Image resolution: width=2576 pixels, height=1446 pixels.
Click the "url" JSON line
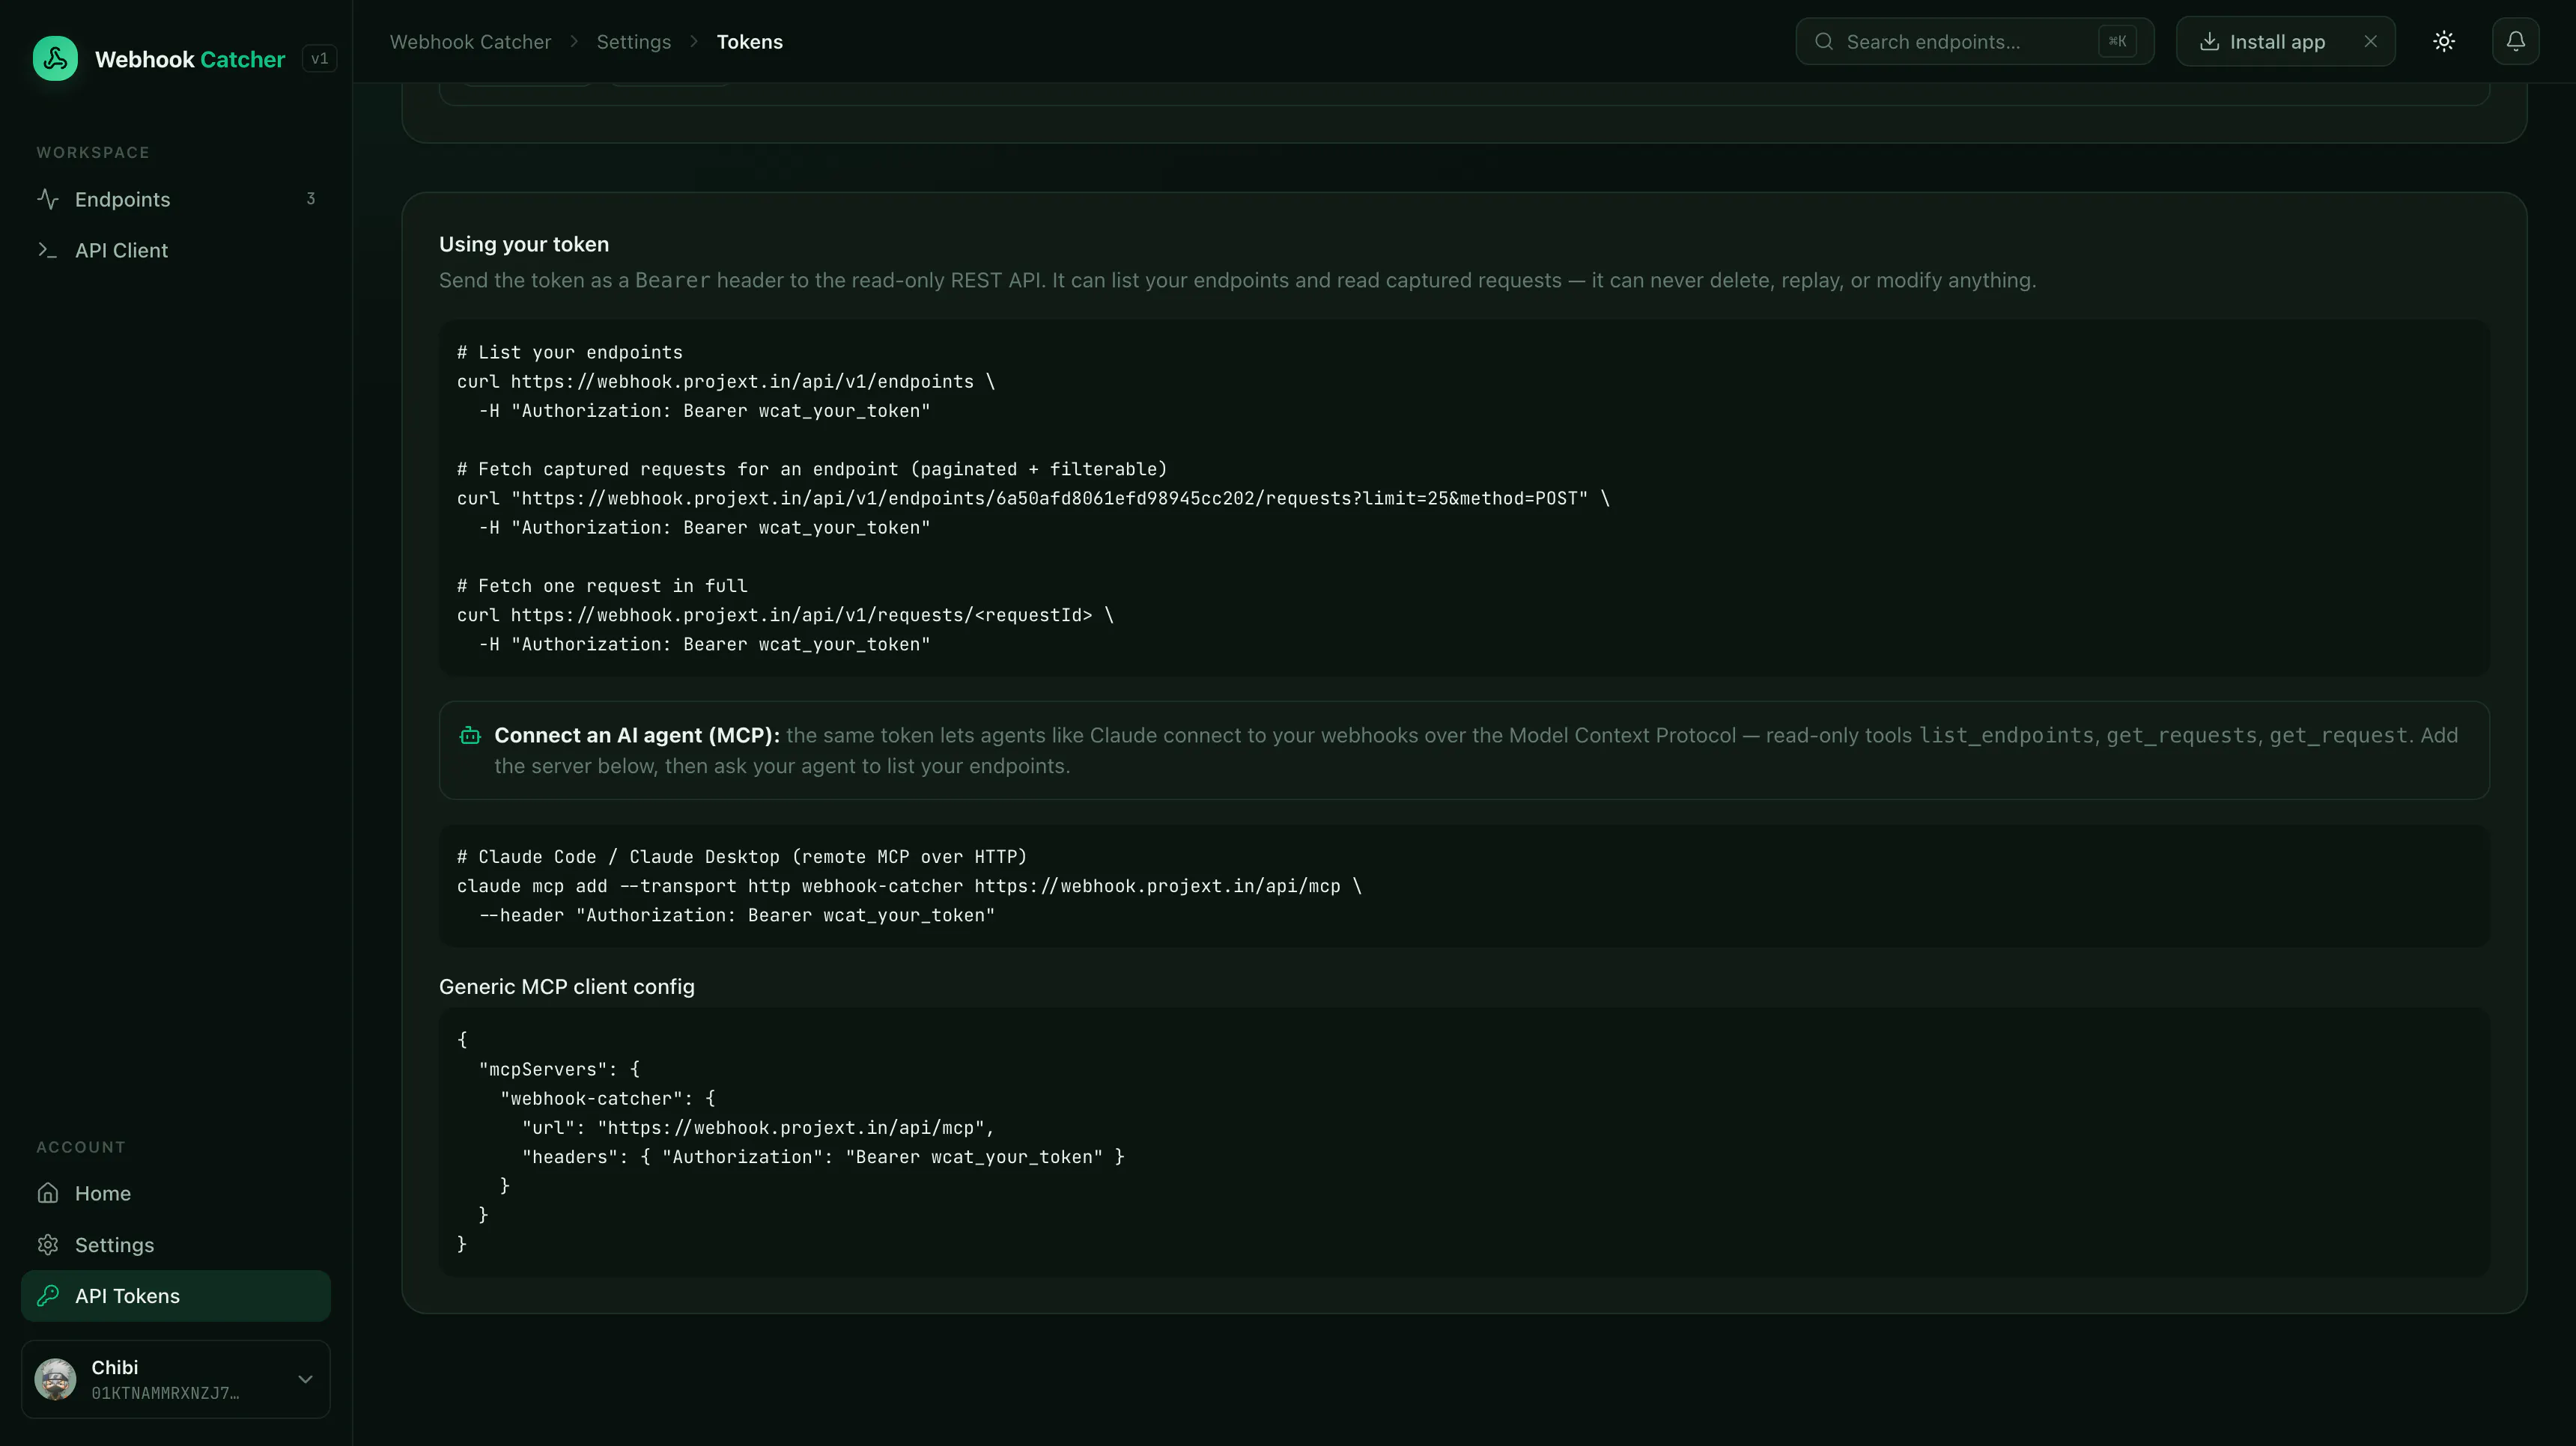tap(758, 1127)
